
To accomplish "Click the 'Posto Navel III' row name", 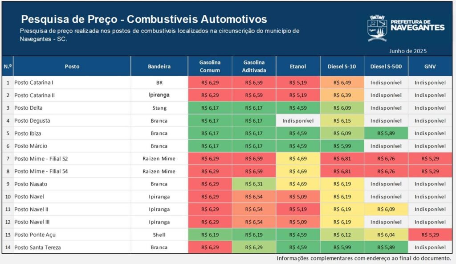I will coord(32,222).
